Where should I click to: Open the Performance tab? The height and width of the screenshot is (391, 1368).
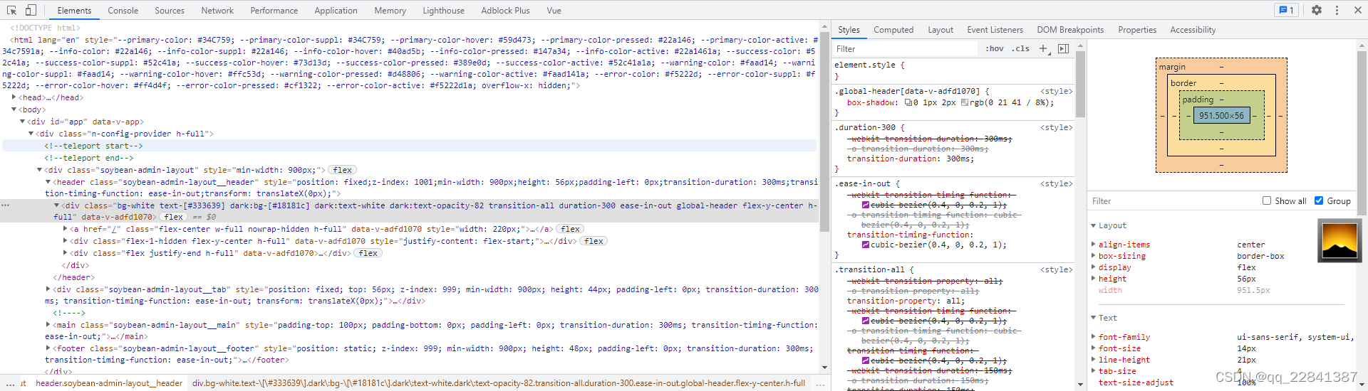(x=274, y=11)
